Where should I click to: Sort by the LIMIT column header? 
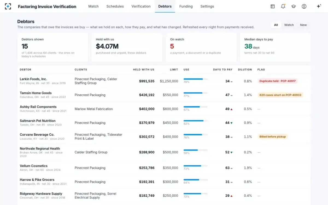pos(174,70)
